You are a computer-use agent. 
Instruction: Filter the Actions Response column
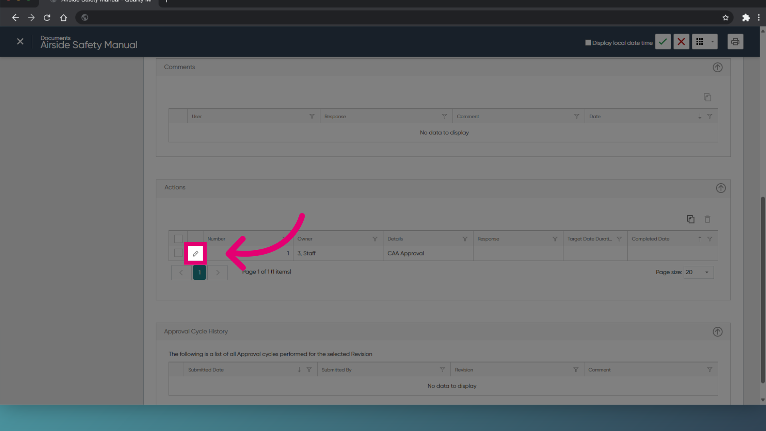click(555, 239)
